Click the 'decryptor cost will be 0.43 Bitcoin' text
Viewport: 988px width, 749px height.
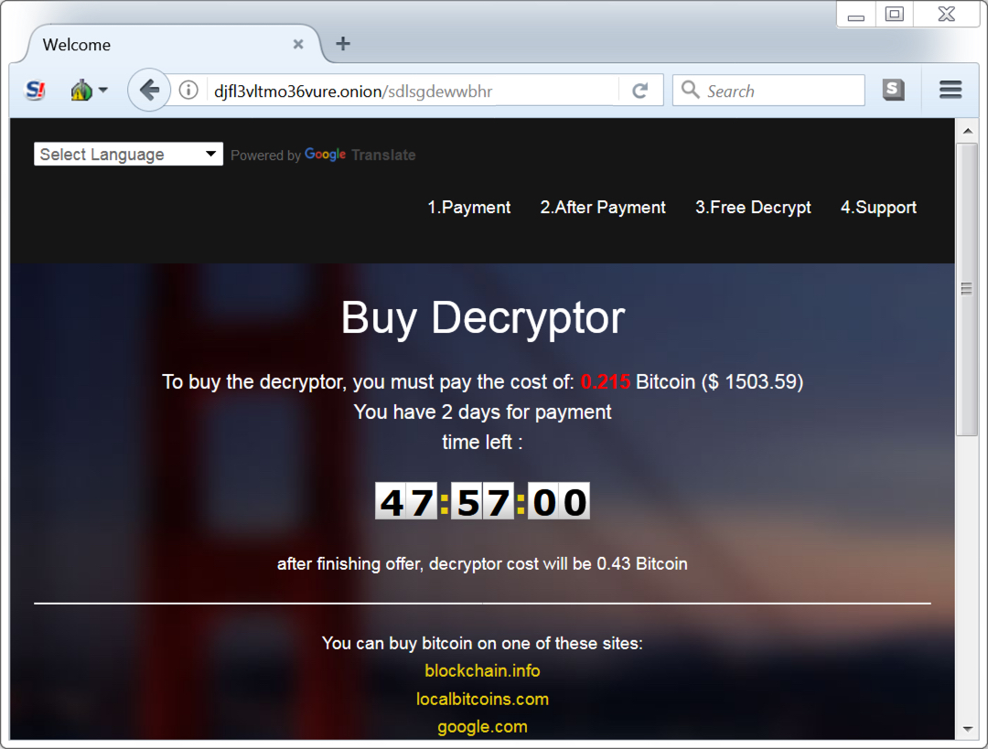(558, 563)
